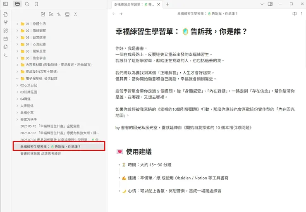
Task: Click the bullet 時間：大約 15～30 分鐘
Action: point(150,165)
